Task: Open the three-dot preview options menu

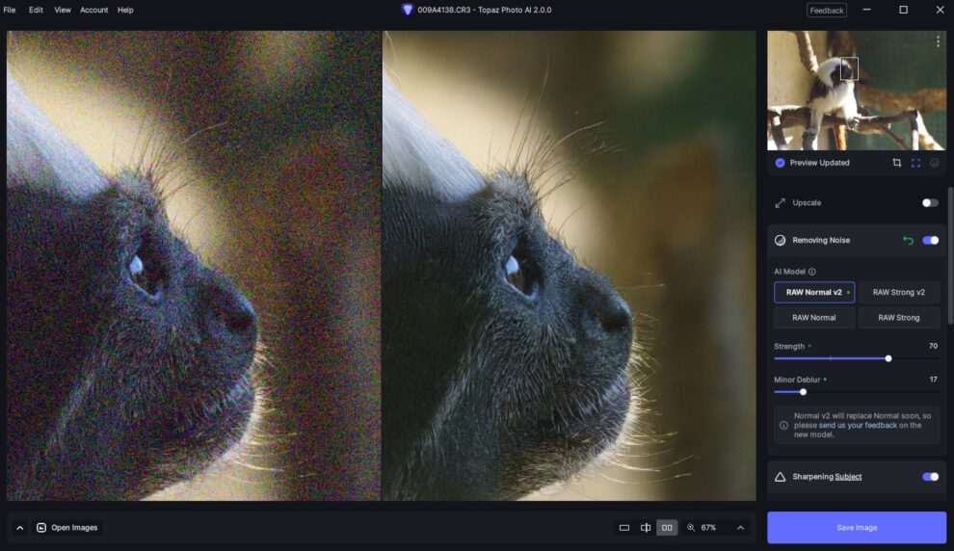Action: pyautogui.click(x=938, y=41)
